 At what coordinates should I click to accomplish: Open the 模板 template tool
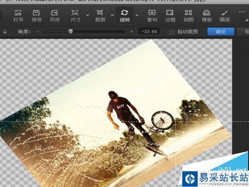(x=207, y=16)
